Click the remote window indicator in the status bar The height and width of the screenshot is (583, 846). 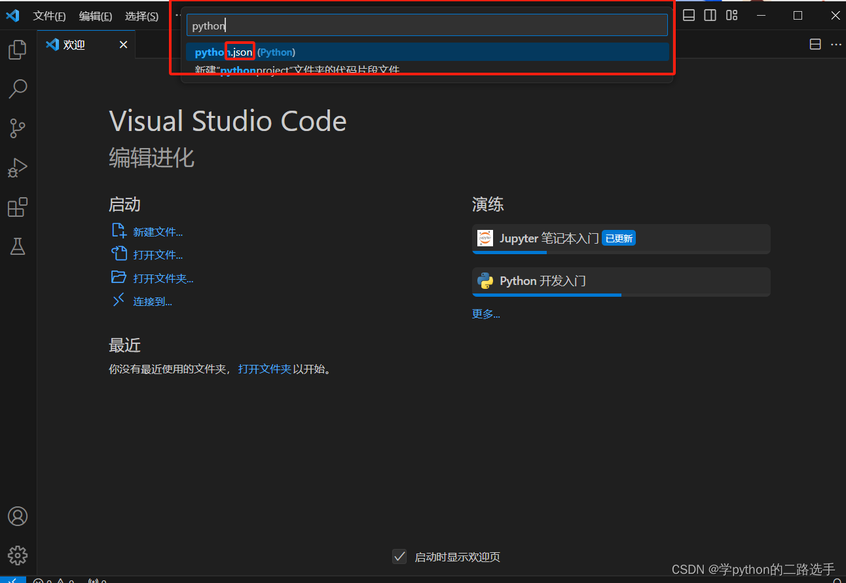tap(12, 579)
